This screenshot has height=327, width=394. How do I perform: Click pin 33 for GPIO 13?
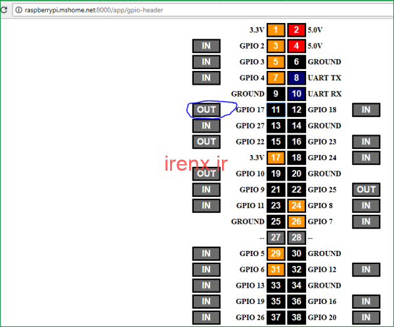(x=276, y=286)
